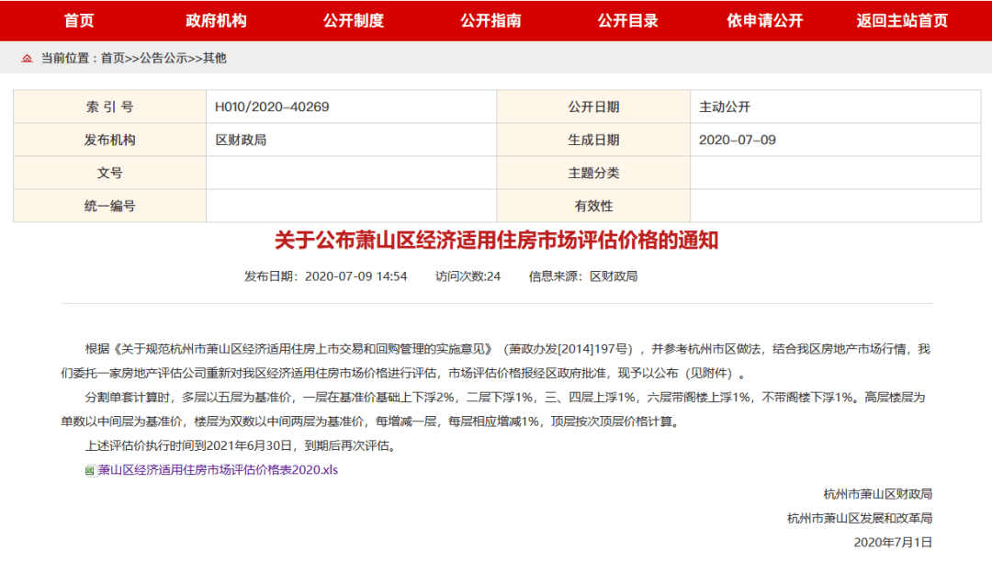This screenshot has height=562, width=992.
Task: Open the 政府机构 menu item
Action: (217, 21)
